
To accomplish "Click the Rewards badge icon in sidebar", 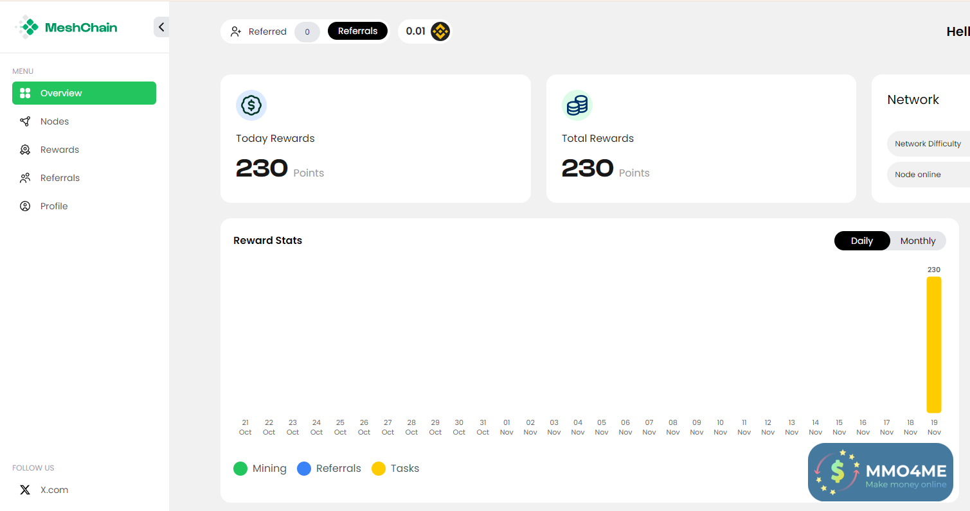I will coord(25,150).
